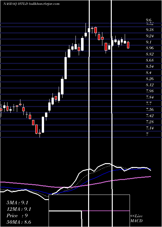Viewport: 162px width, 227px height.
Task: Select the 8.54 price axis label
Action: click(150, 66)
